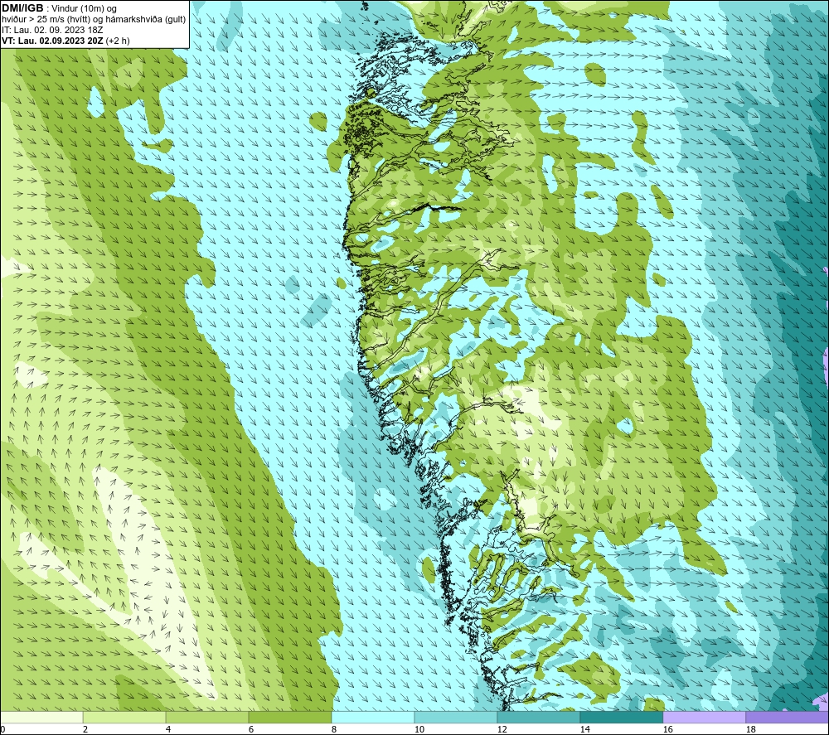Click the 4–6 m/s green legend swatch
This screenshot has height=735, width=829.
coord(207,717)
